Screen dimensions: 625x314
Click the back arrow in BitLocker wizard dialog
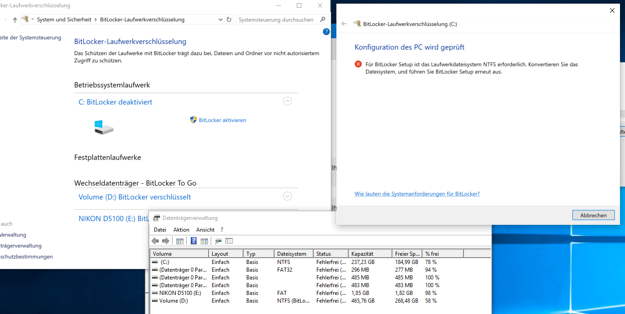344,24
